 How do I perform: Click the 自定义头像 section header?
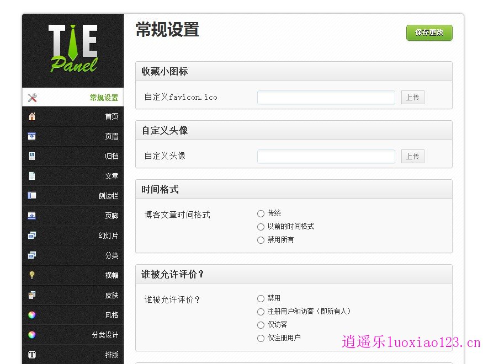(x=294, y=130)
